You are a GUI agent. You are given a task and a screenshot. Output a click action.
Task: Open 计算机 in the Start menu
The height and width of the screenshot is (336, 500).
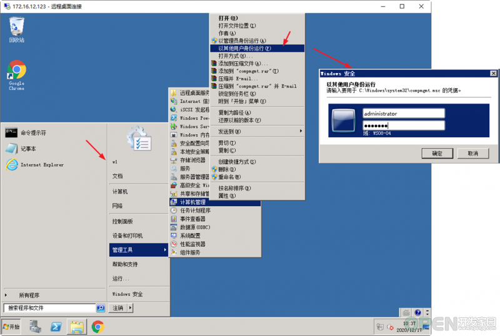[x=120, y=191]
